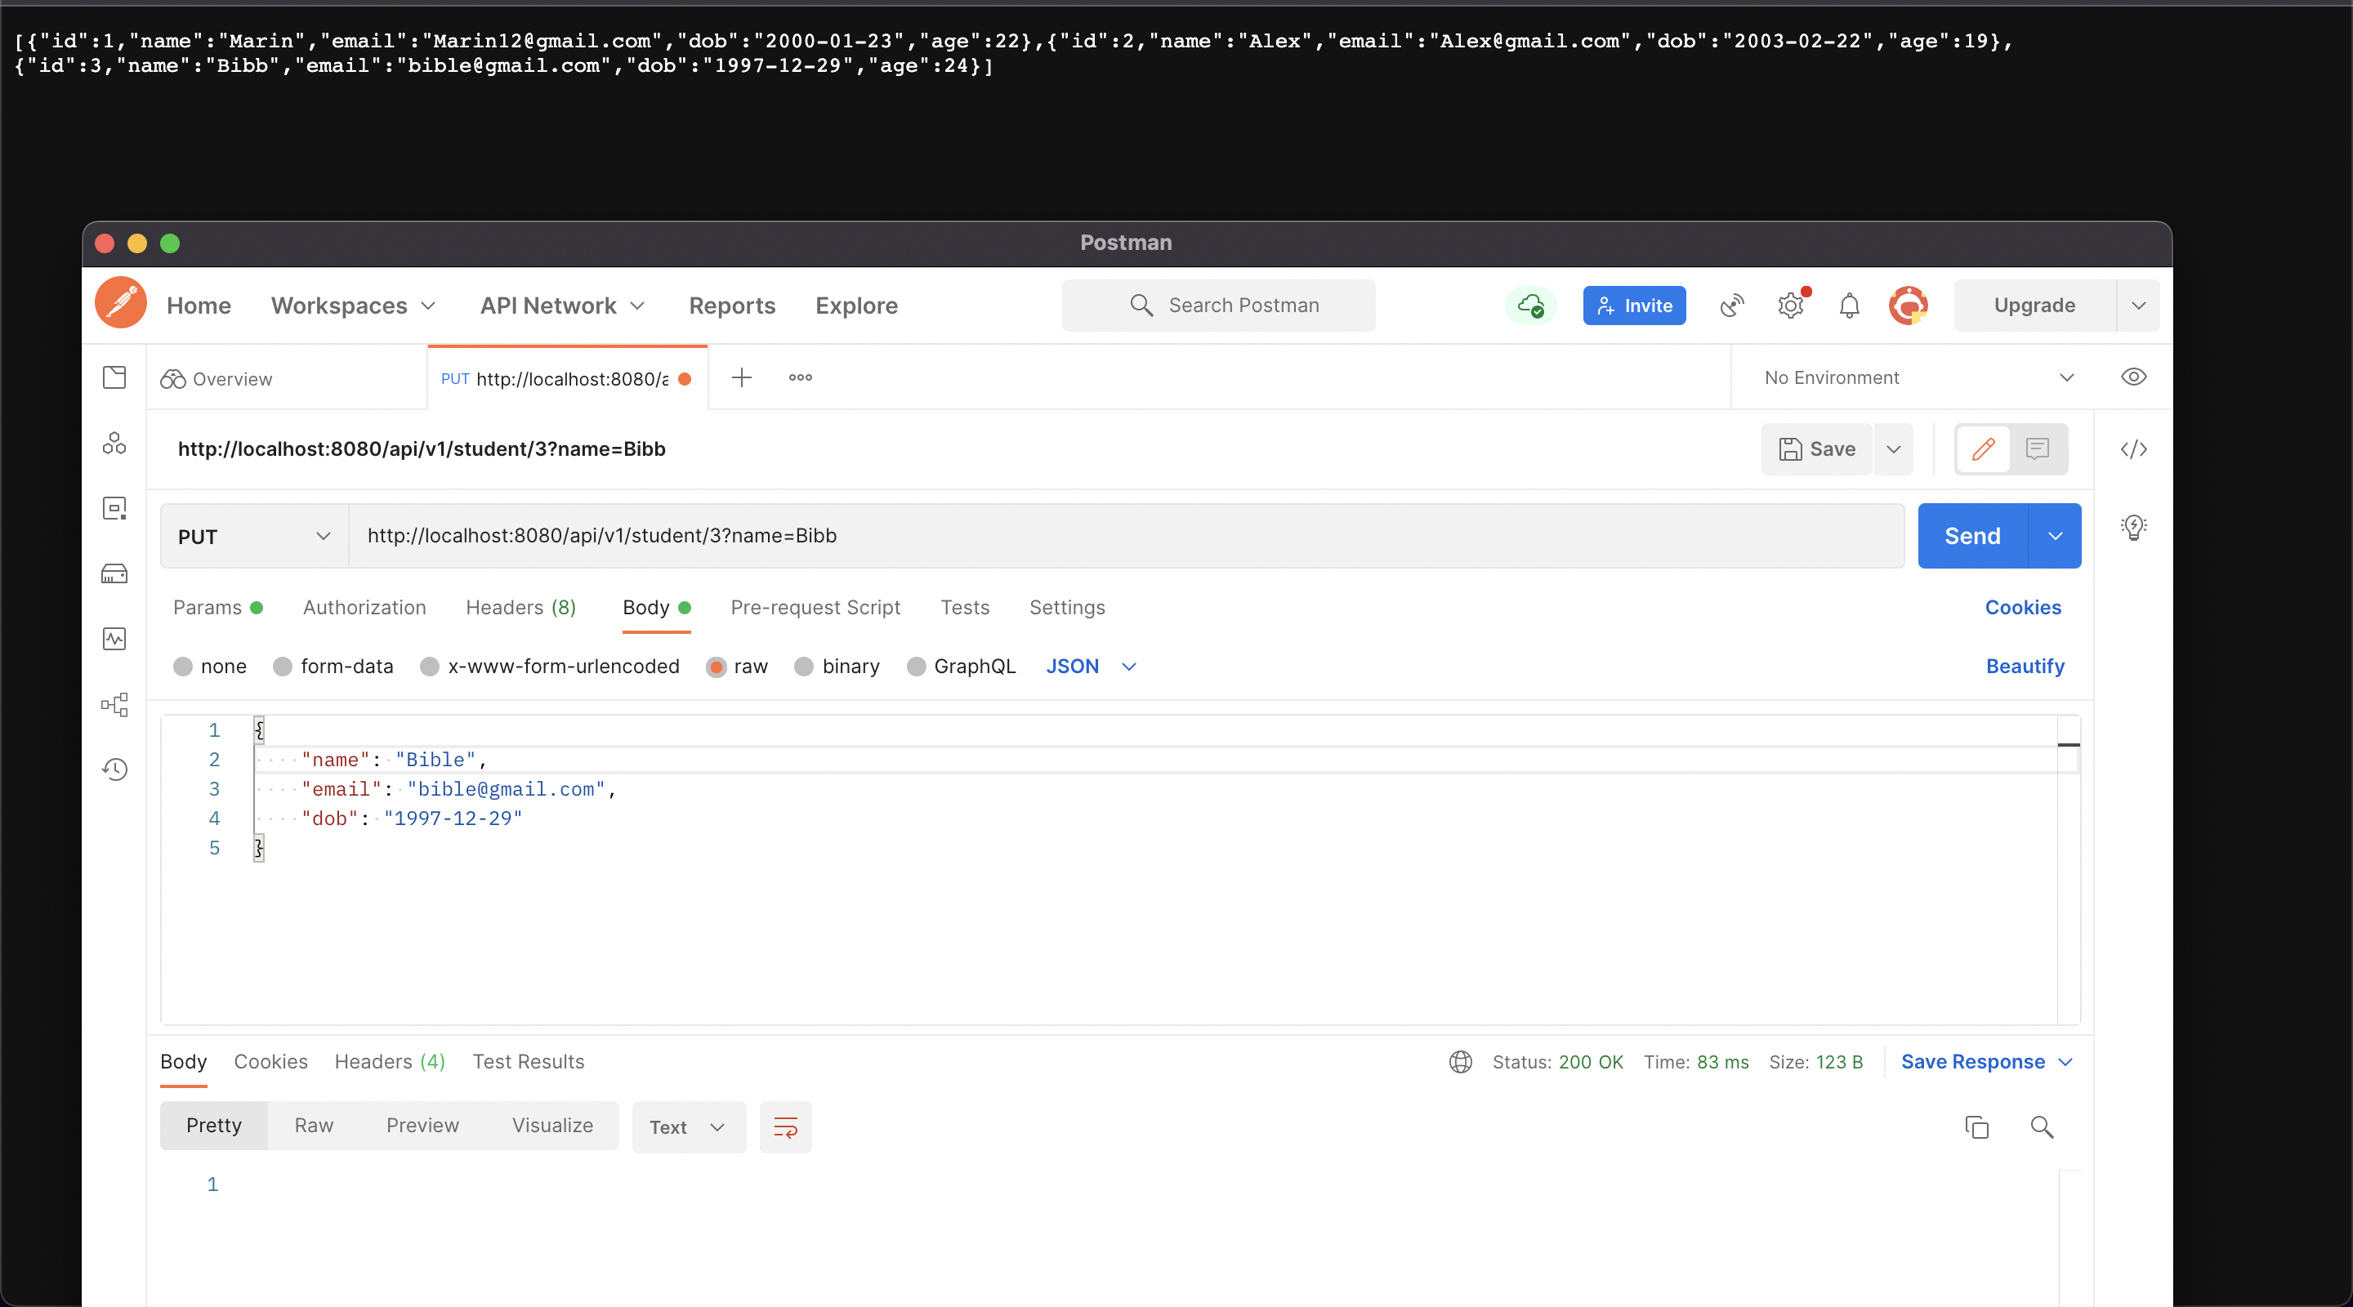Open the Collections sidebar icon
Screen dimensions: 2353x1307
115,377
